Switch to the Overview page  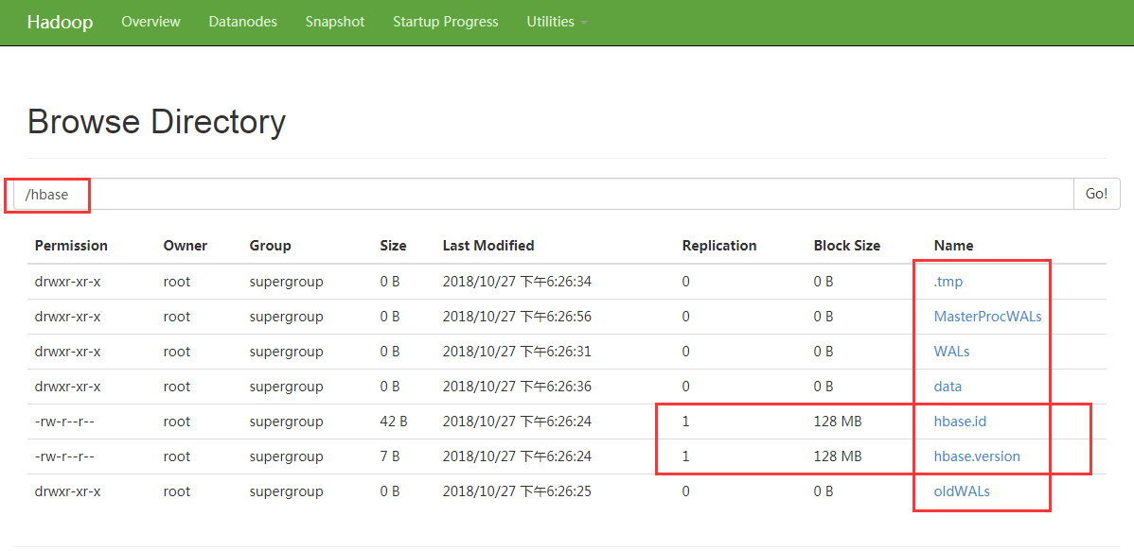tap(151, 22)
